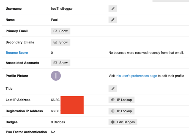This screenshot has width=189, height=138.
Task: Click the Registration IP Address label
Action: [x=24, y=111]
